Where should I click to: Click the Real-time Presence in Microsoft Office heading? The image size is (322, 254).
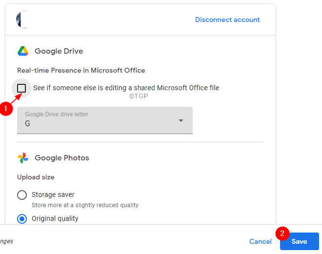click(81, 70)
